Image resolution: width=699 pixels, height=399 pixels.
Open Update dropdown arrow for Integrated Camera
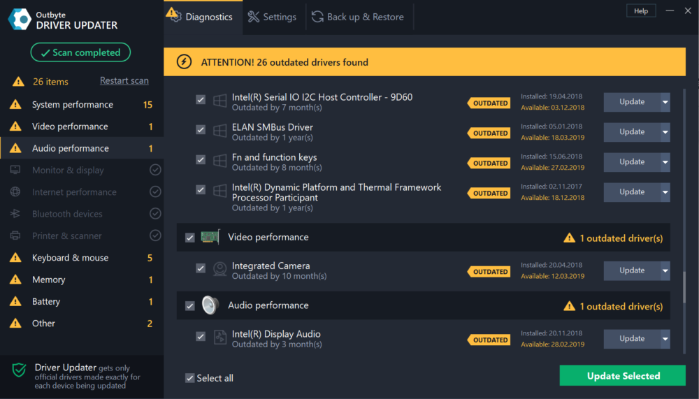665,270
